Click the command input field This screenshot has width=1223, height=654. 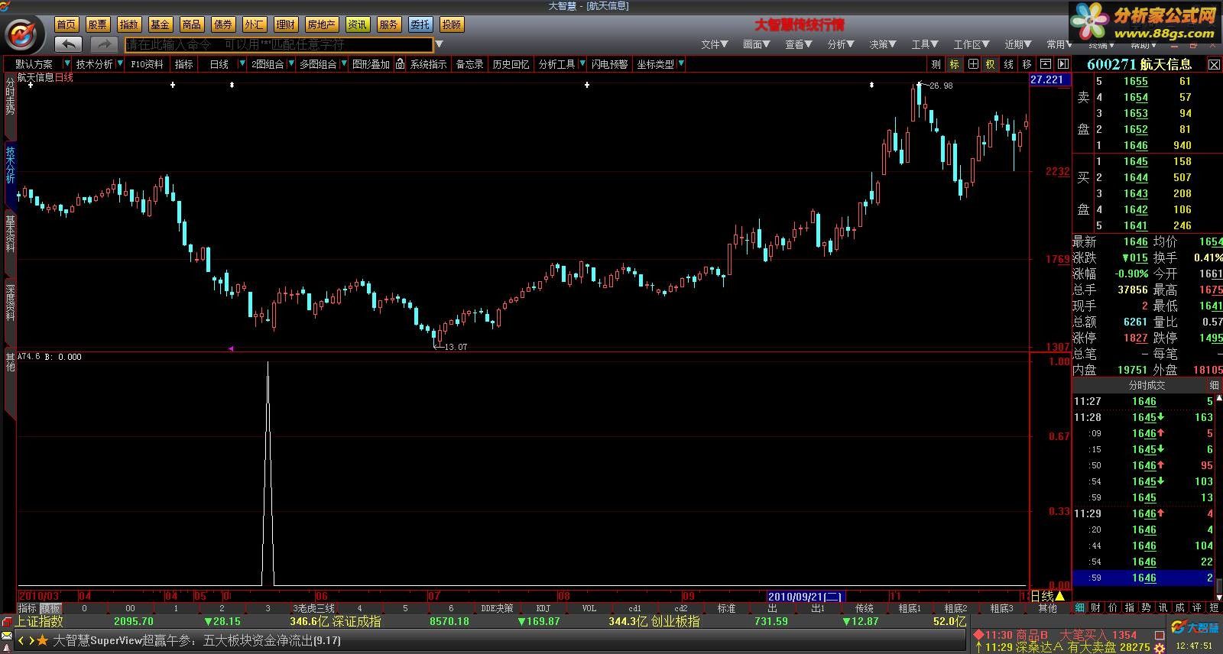click(279, 44)
